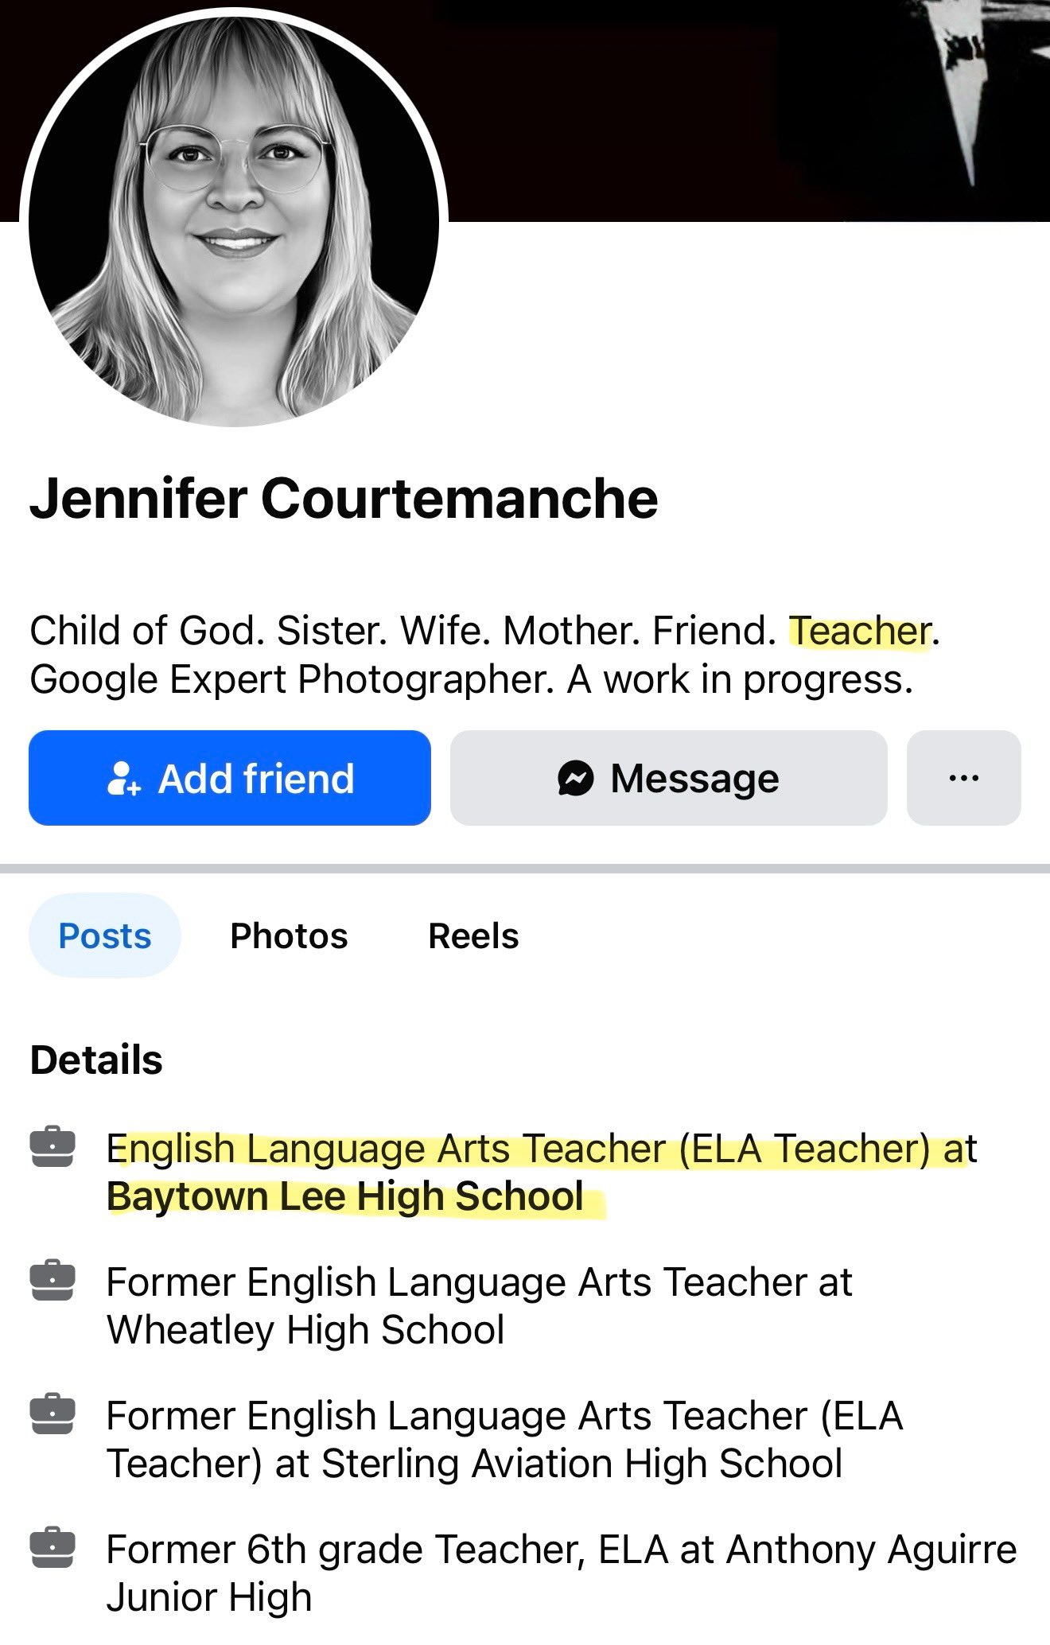Screen dimensions: 1050x1645
Task: Tap the Jennifer Courtemanche profile name
Action: pyautogui.click(x=344, y=499)
